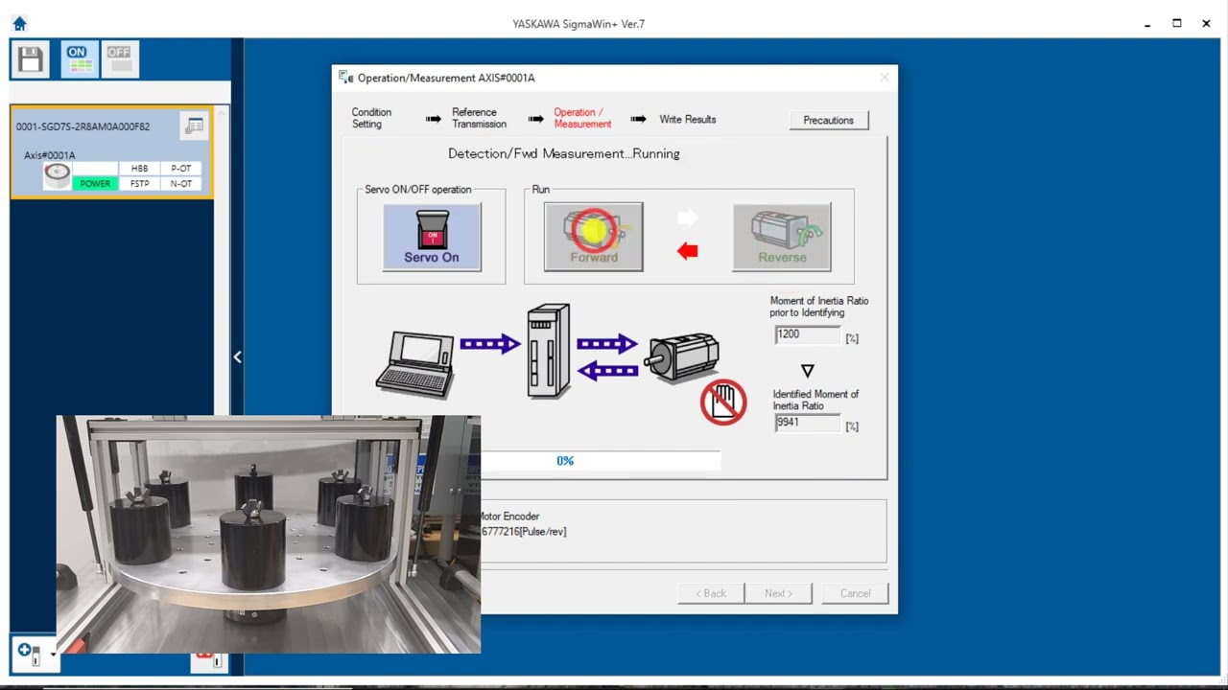Click the Axis#0001A label
The image size is (1228, 690).
50,155
